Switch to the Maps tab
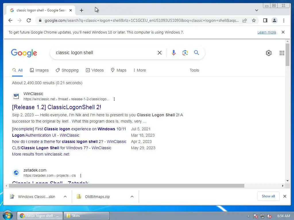The height and width of the screenshot is (220, 294). click(x=119, y=70)
